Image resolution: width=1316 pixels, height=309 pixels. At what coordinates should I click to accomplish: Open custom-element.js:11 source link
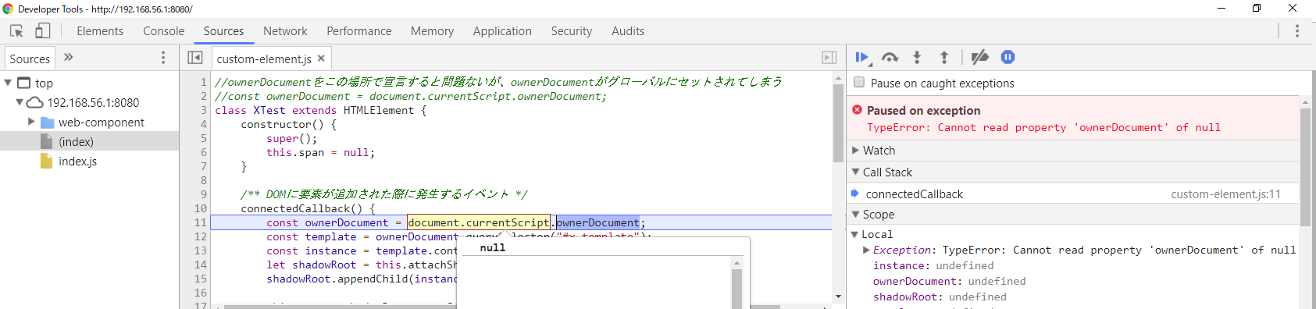coord(1225,194)
